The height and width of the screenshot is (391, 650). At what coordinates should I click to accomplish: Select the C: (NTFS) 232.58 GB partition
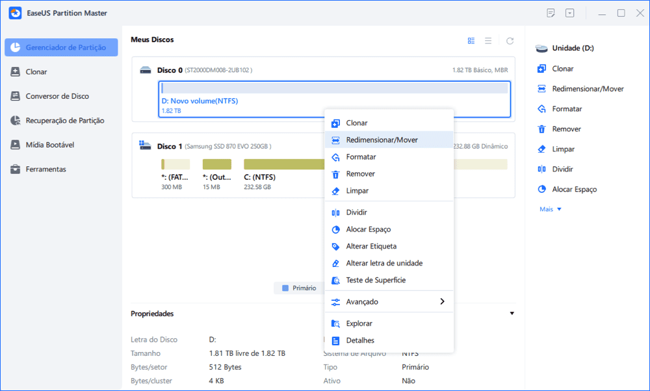[x=284, y=174]
